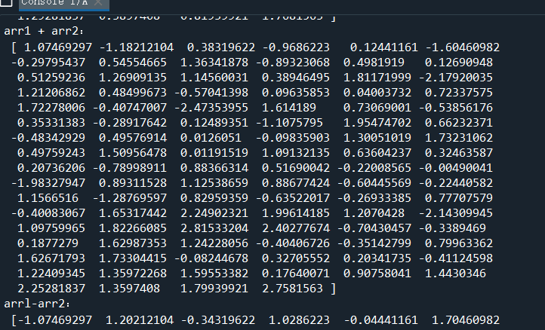Select the value 1.0286223
Screen dimensions: 545x330
tap(299, 320)
